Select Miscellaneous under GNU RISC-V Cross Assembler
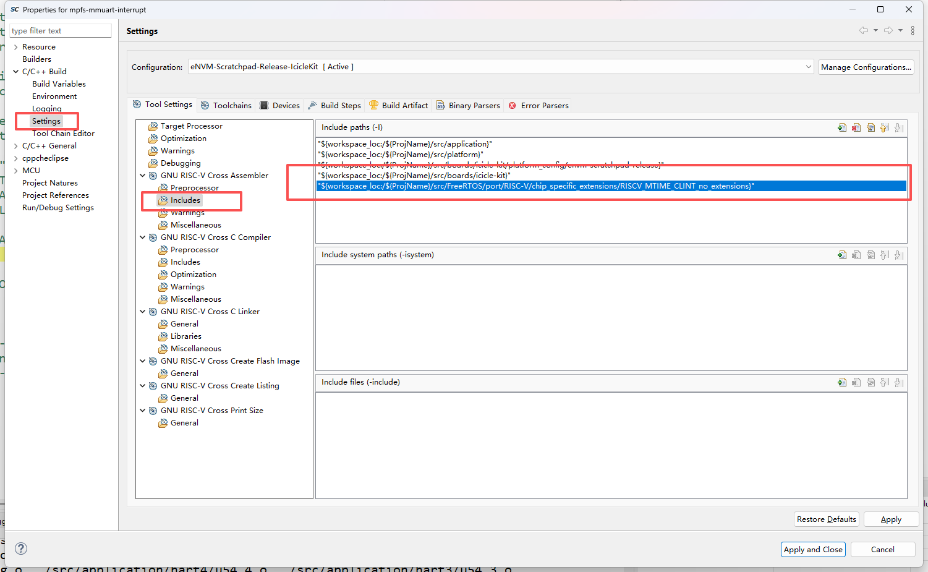This screenshot has height=572, width=928. pos(195,225)
